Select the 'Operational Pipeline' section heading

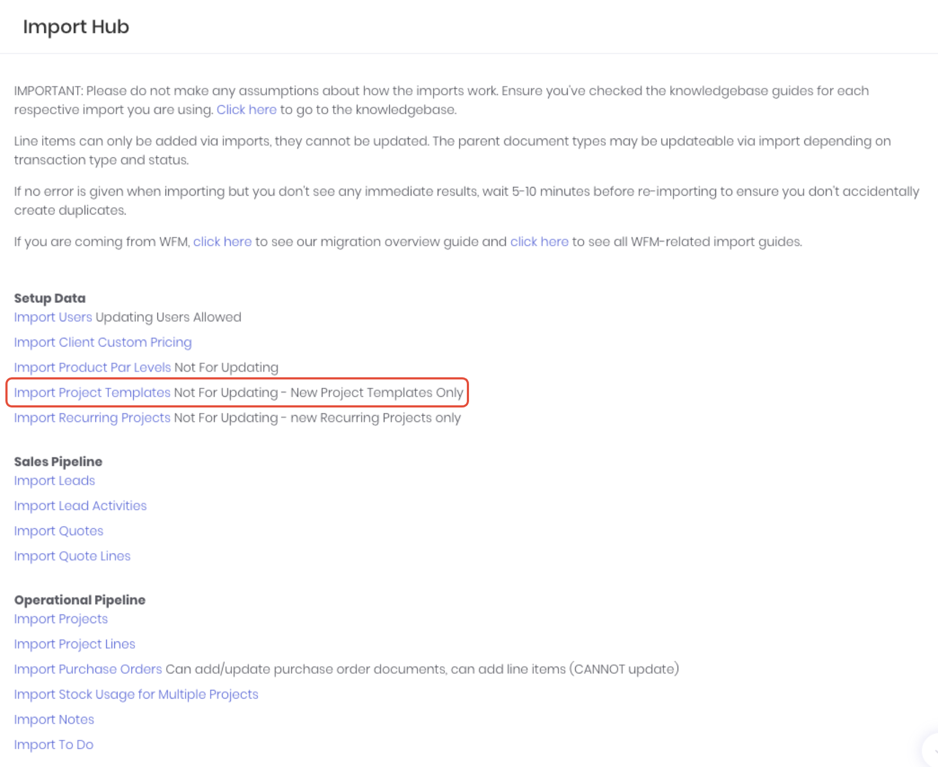(80, 600)
